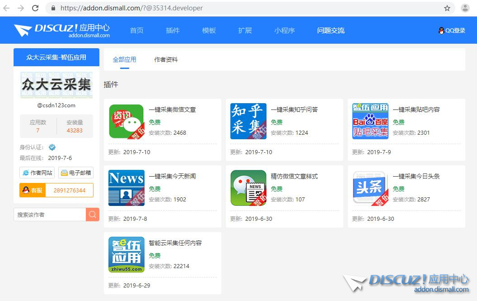Screen dimensions: 477x301
Task: Focus the 搜索该作者 search field
Action: point(50,214)
